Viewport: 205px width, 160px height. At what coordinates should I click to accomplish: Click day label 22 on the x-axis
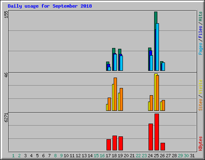pos(138,156)
